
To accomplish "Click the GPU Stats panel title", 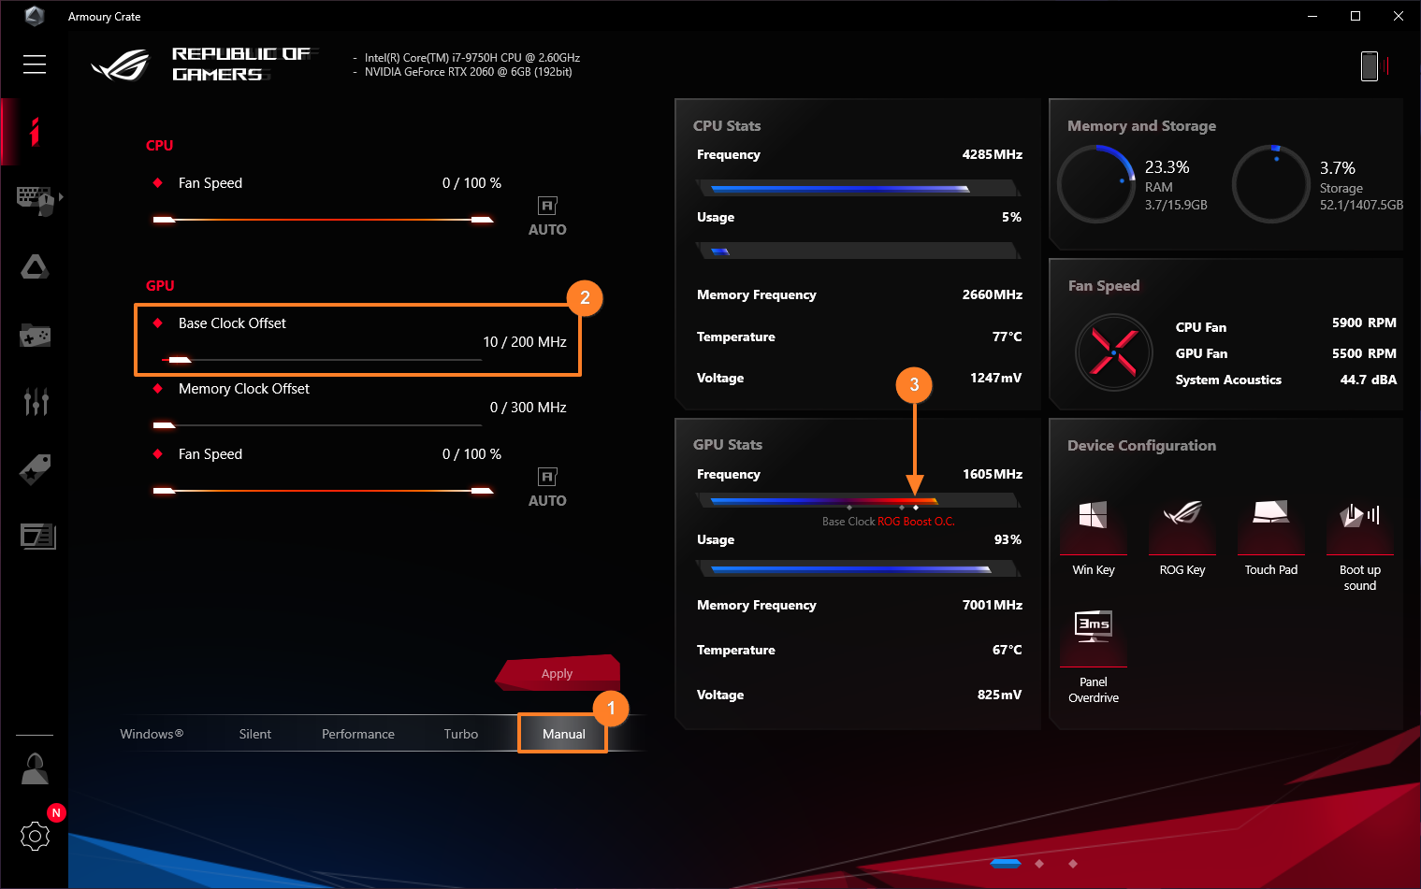I will (x=728, y=444).
